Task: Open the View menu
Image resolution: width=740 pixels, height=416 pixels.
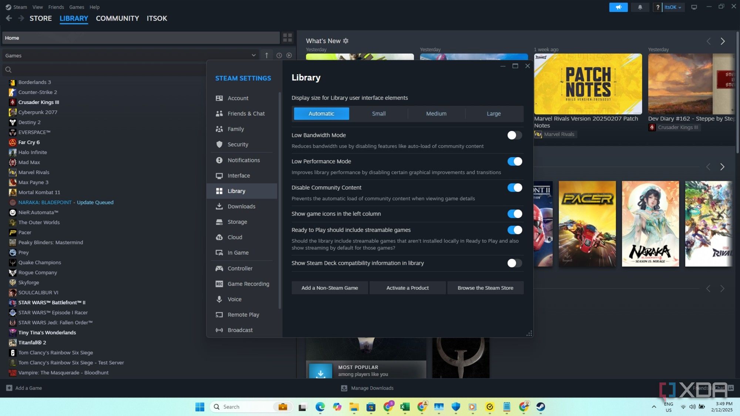Action: 37,7
